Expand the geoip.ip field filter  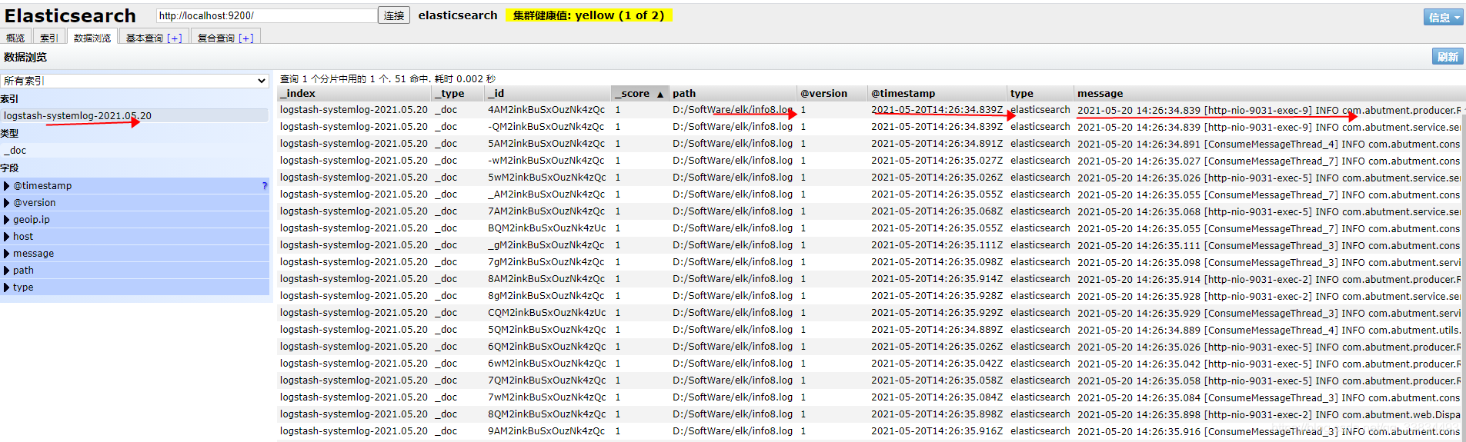(135, 220)
